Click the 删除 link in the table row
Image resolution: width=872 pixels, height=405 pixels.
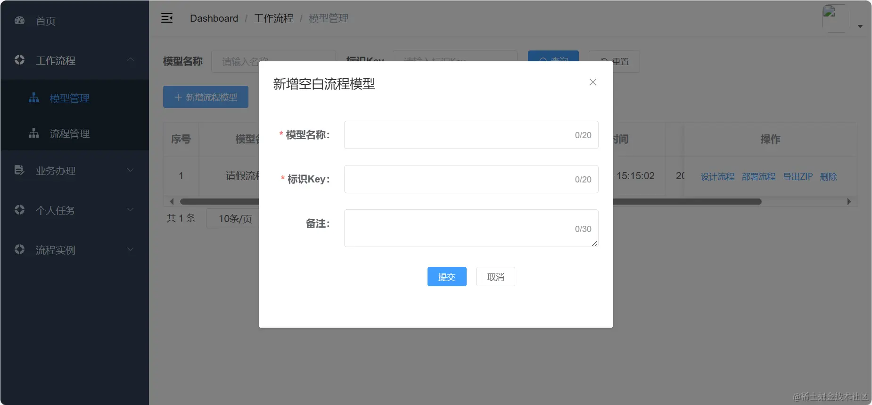coord(829,176)
